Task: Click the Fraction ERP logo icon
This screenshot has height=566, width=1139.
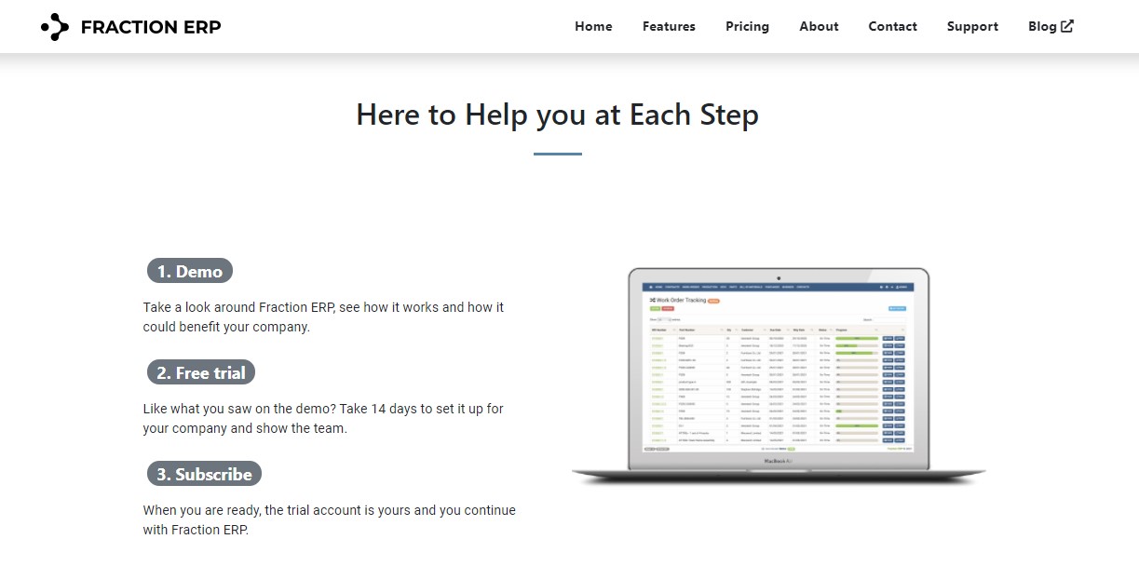Action: [x=56, y=26]
